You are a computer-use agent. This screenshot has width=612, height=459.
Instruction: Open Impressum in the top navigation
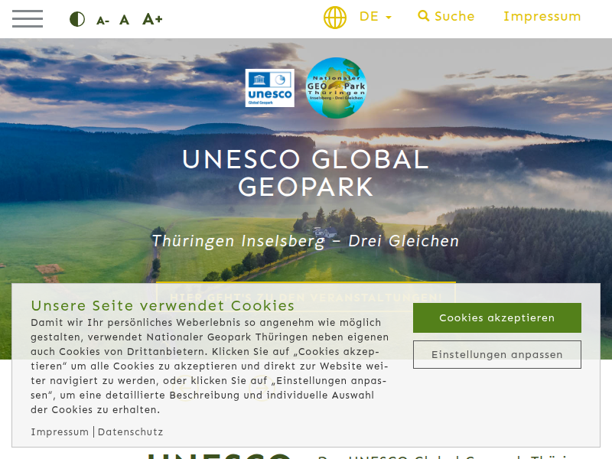(x=542, y=16)
